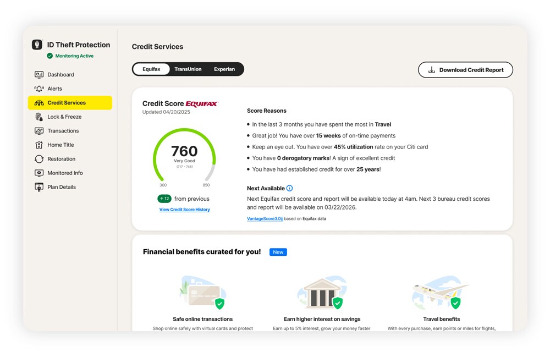
Task: Open Plan Details from the sidebar
Action: pos(61,187)
